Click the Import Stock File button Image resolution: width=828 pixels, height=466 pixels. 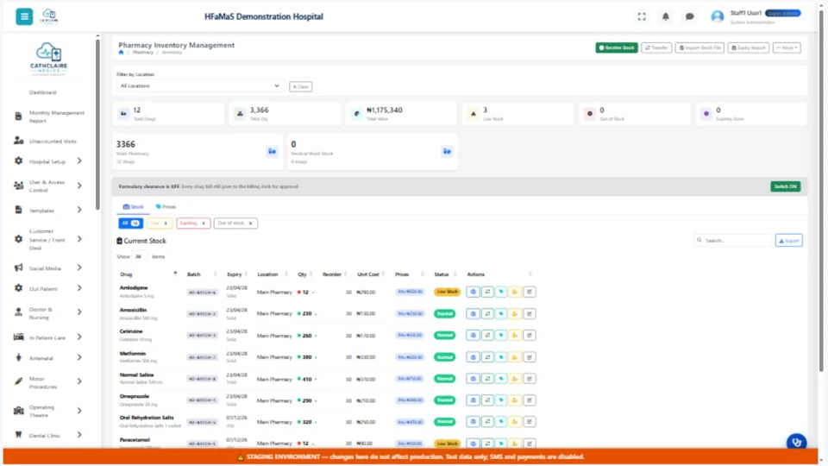coord(699,47)
